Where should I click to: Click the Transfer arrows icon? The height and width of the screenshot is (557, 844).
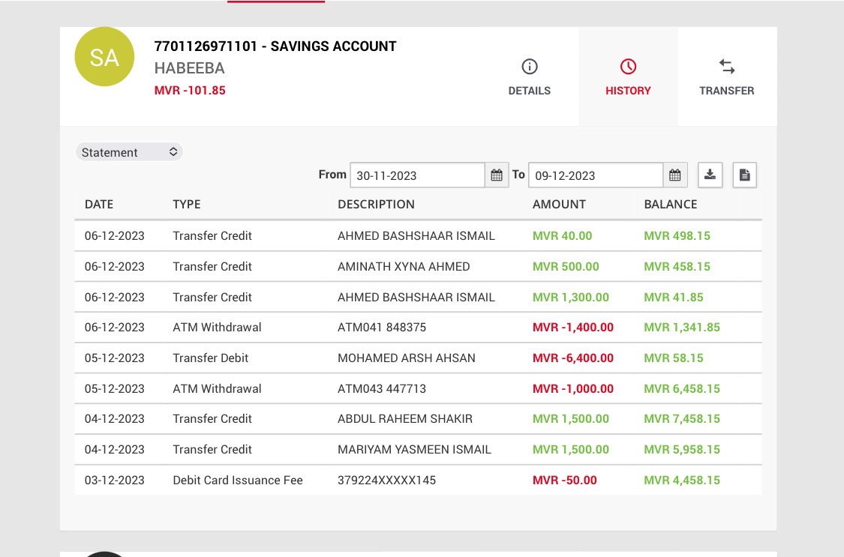coord(727,67)
